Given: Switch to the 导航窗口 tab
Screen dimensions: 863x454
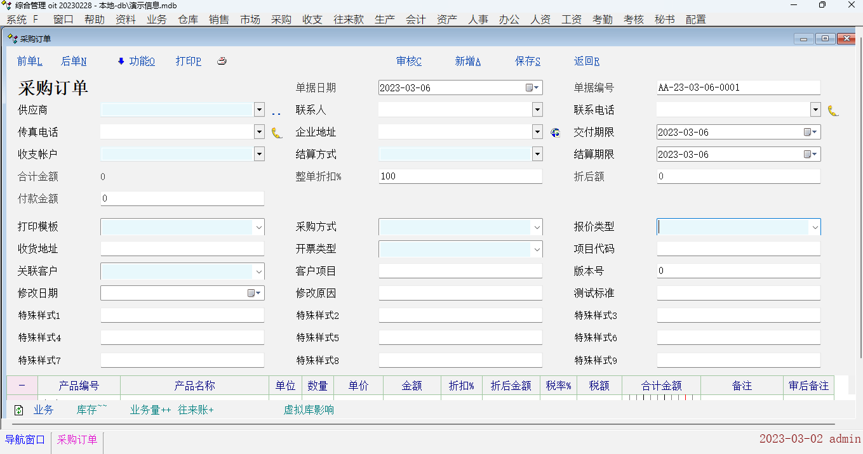Looking at the screenshot, I should pos(25,439).
